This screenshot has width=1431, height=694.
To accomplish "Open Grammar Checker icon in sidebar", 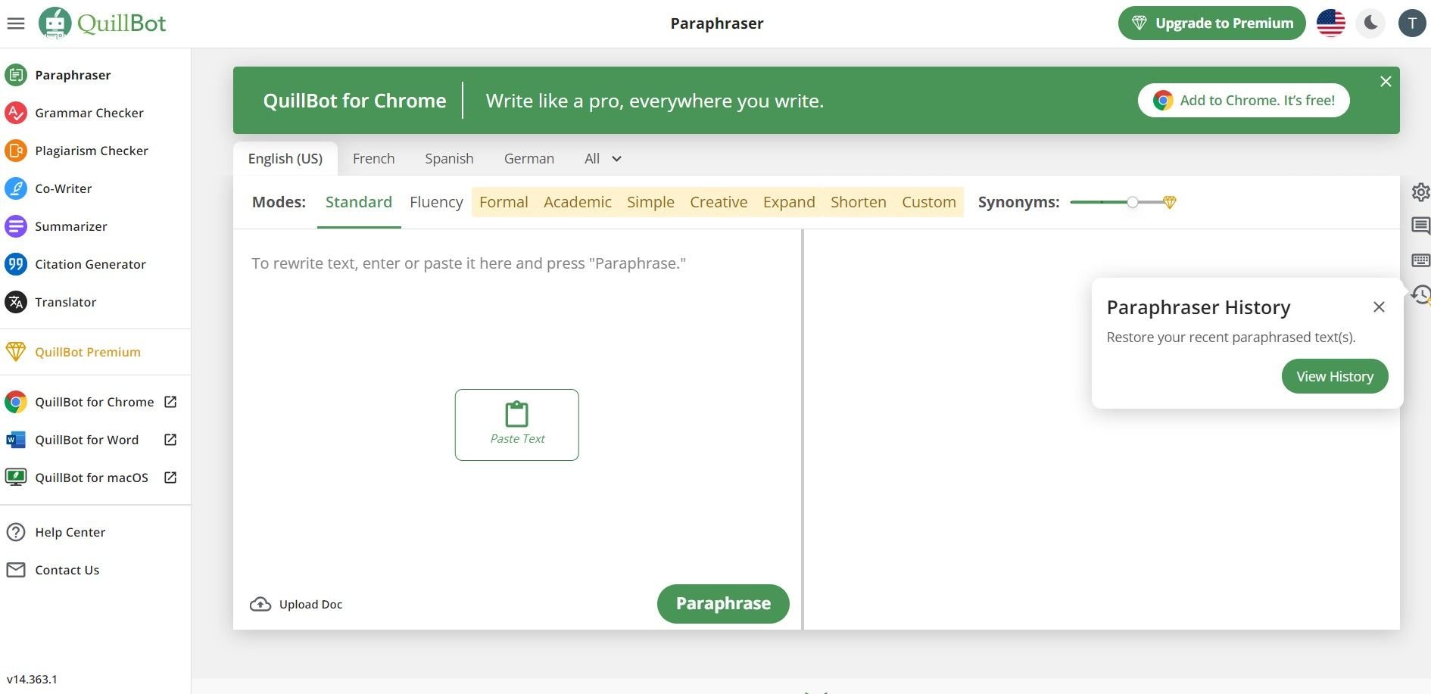I will click(16, 113).
